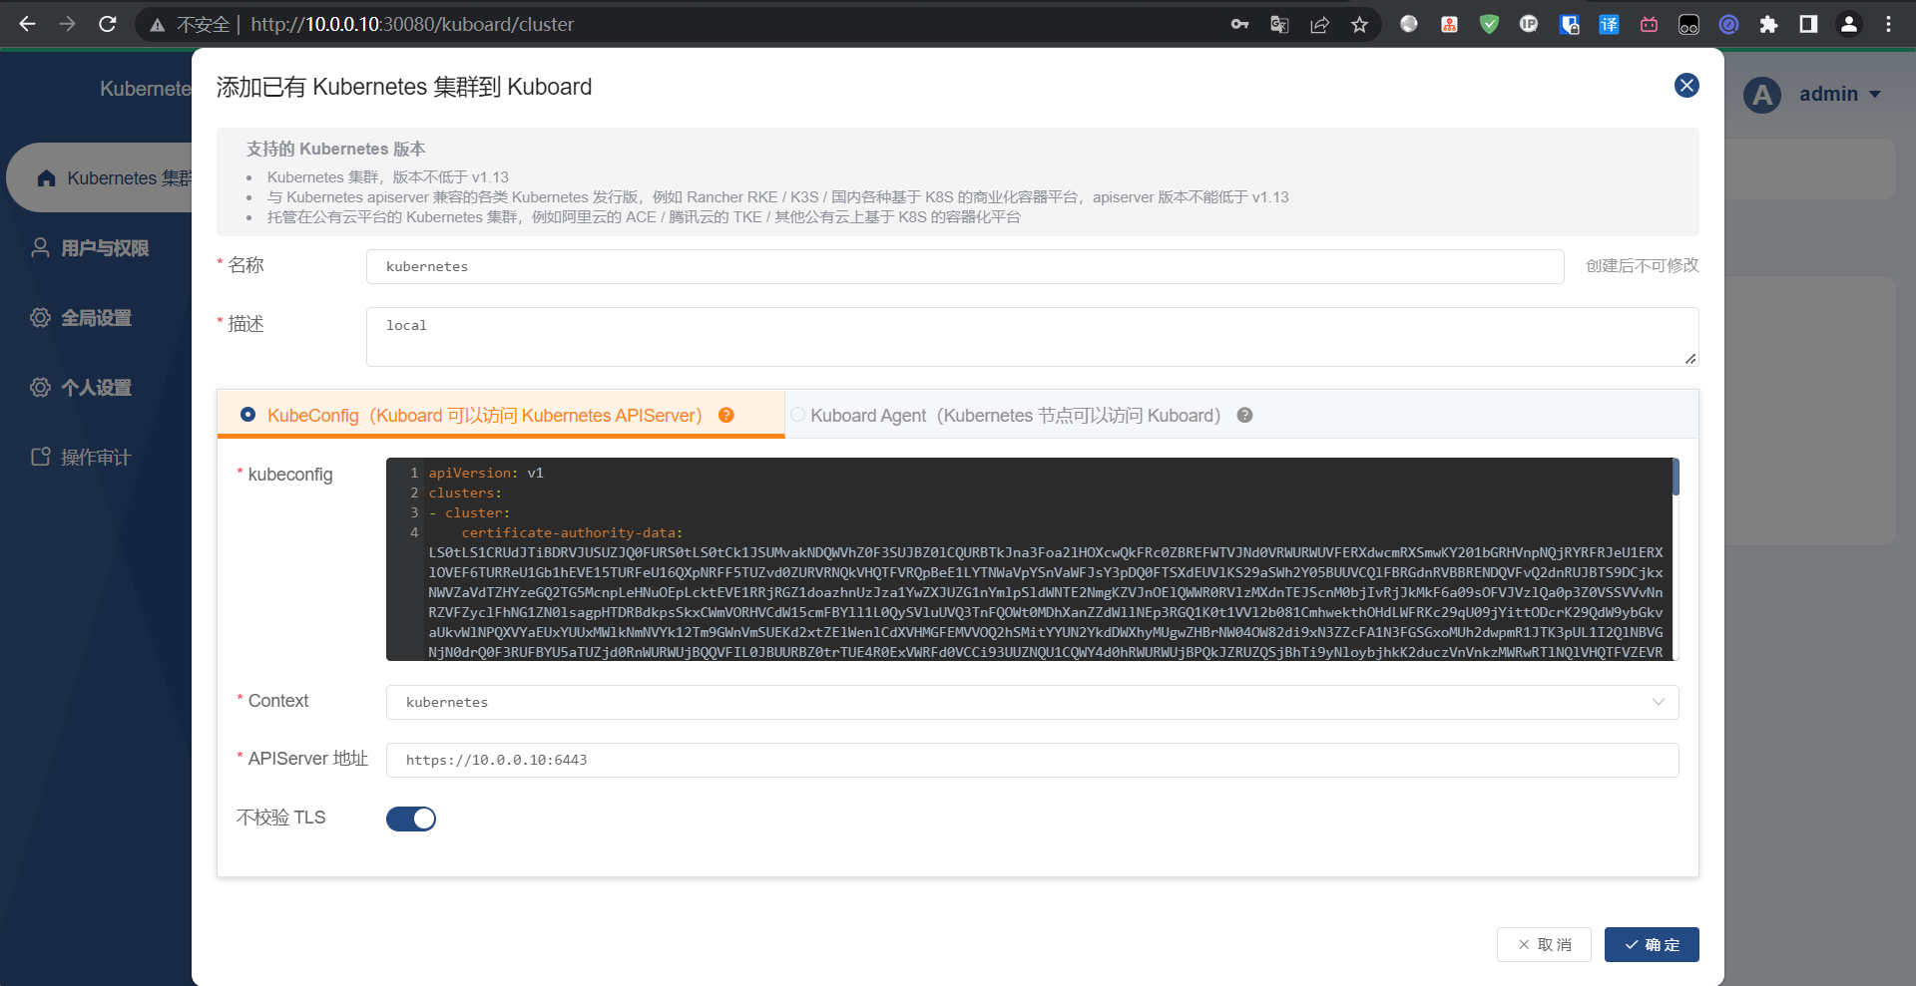Toggle the 不校验 TLS switch
Screen dimensions: 1916x986
(x=411, y=819)
